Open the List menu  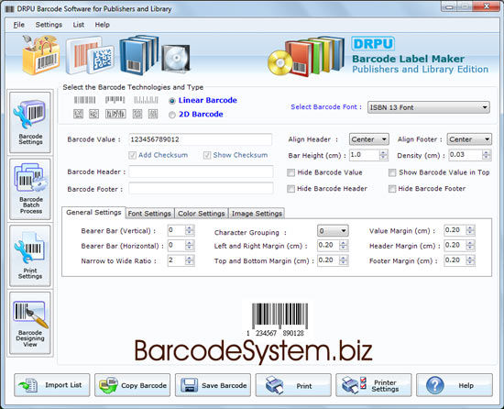79,25
